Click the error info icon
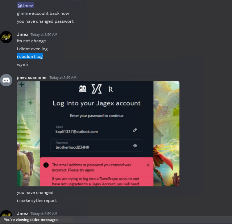This screenshot has height=224, width=232. click(46, 165)
